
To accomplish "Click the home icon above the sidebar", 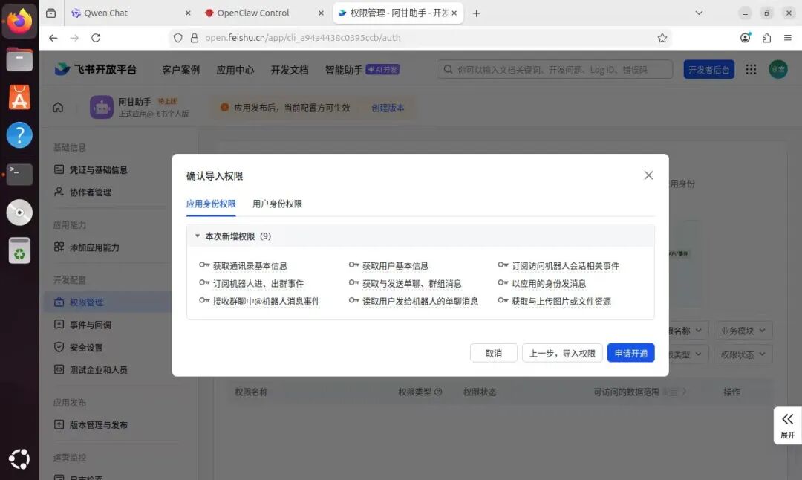I will point(58,107).
